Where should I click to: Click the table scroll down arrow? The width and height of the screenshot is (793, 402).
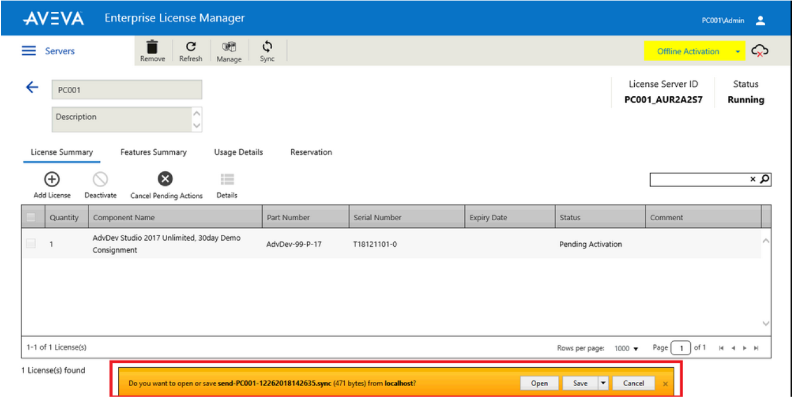tap(766, 323)
